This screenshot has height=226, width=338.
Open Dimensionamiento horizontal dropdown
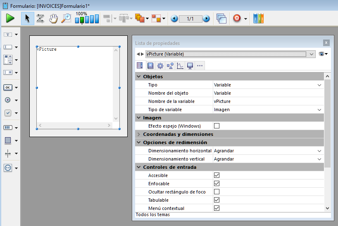[x=319, y=151]
